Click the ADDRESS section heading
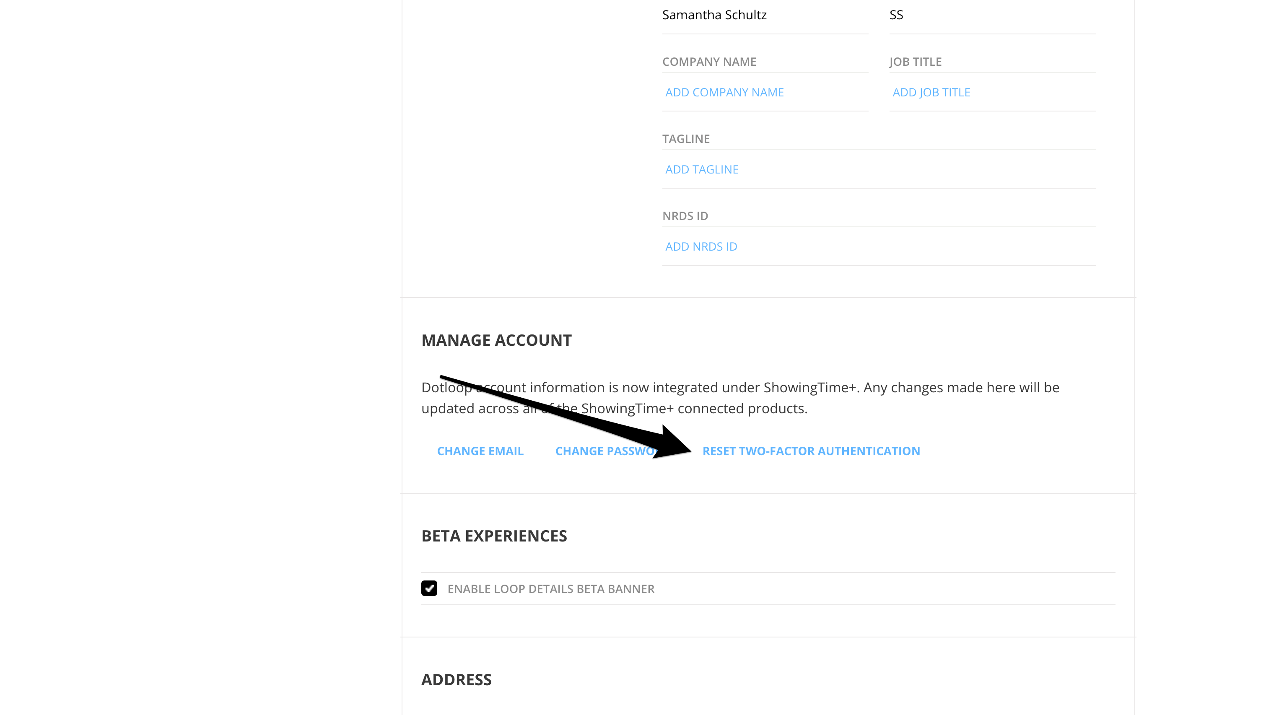The height and width of the screenshot is (715, 1266). coord(456,679)
